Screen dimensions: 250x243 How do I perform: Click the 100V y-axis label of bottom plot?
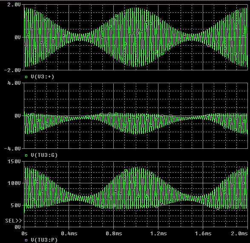click(14, 183)
